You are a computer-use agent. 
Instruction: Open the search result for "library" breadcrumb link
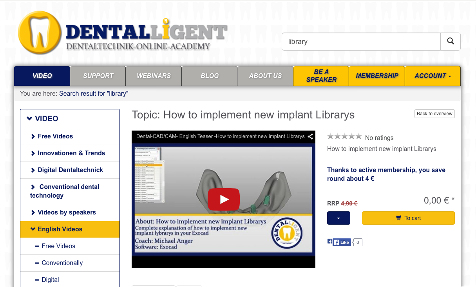coord(94,94)
